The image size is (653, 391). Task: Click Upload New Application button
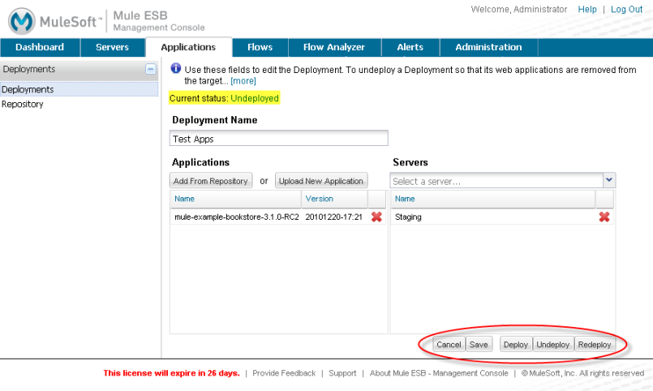(321, 181)
